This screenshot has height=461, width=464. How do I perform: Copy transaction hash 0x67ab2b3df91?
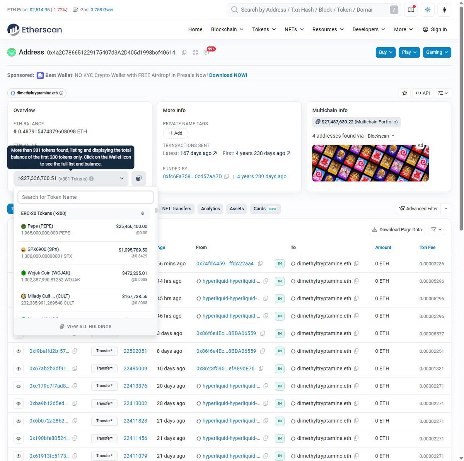[x=75, y=369]
